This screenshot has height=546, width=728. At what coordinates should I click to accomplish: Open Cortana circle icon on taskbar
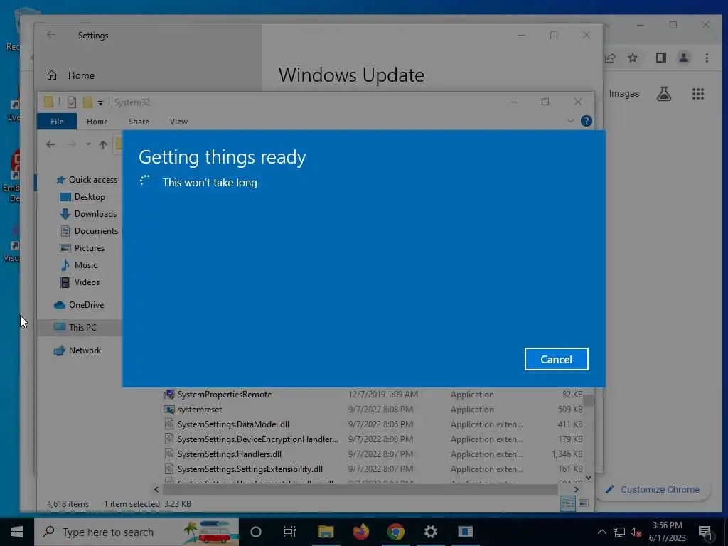tap(255, 532)
